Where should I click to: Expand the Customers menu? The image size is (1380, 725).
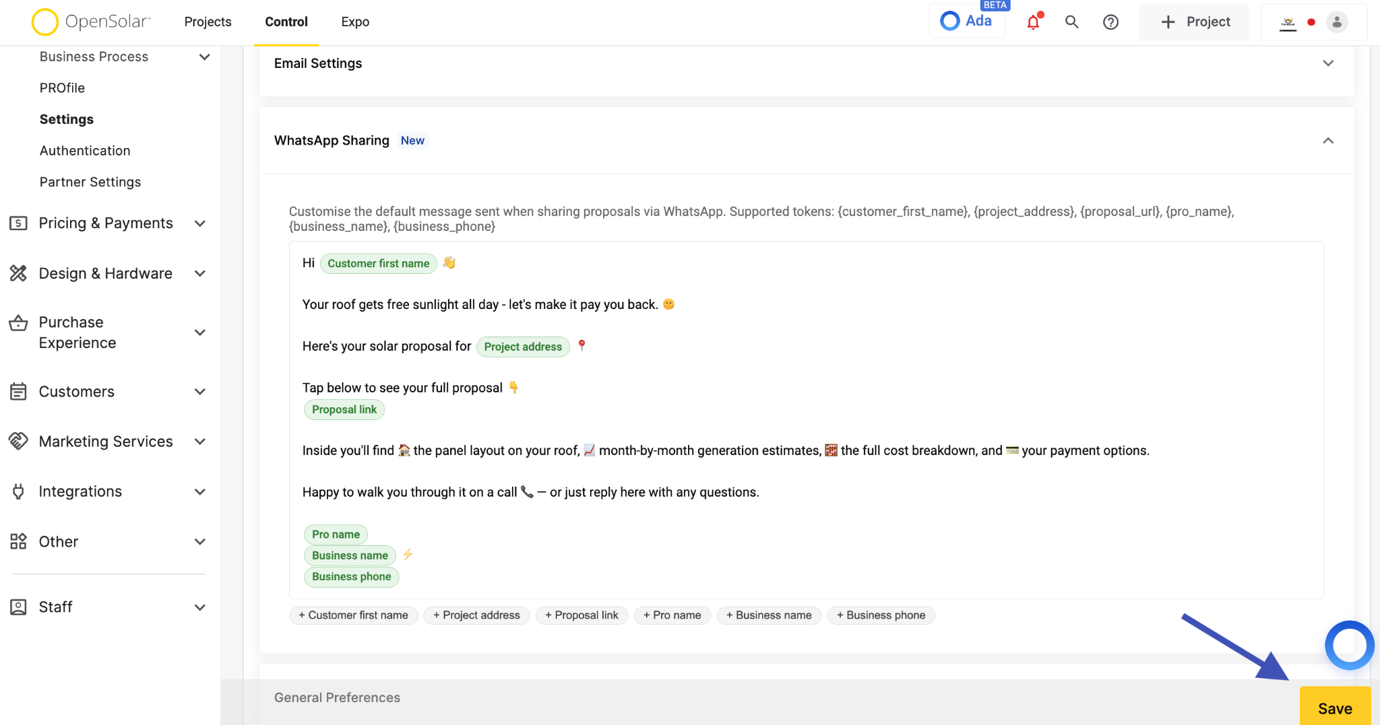point(200,392)
